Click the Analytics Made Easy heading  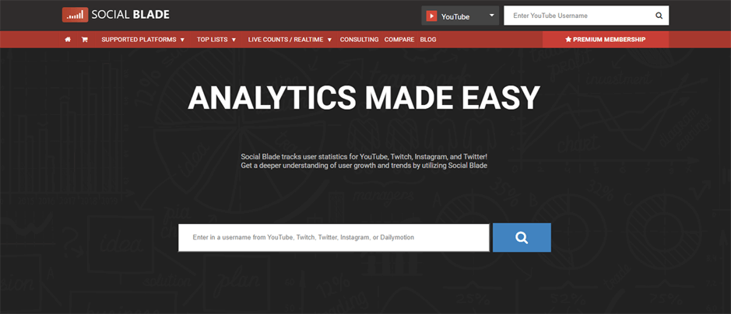tap(364, 98)
